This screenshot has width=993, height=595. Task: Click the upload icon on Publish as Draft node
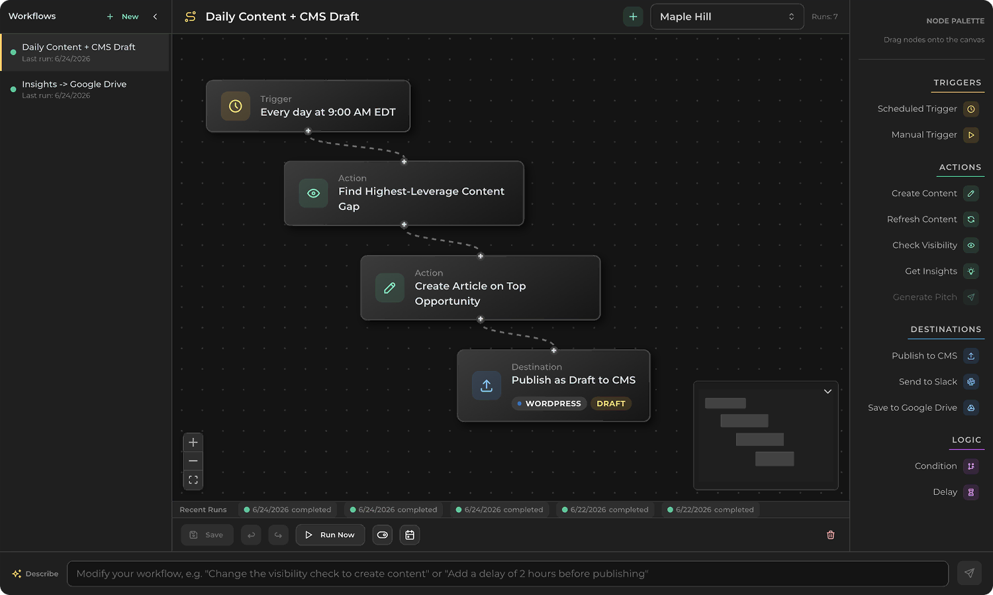pyautogui.click(x=487, y=386)
